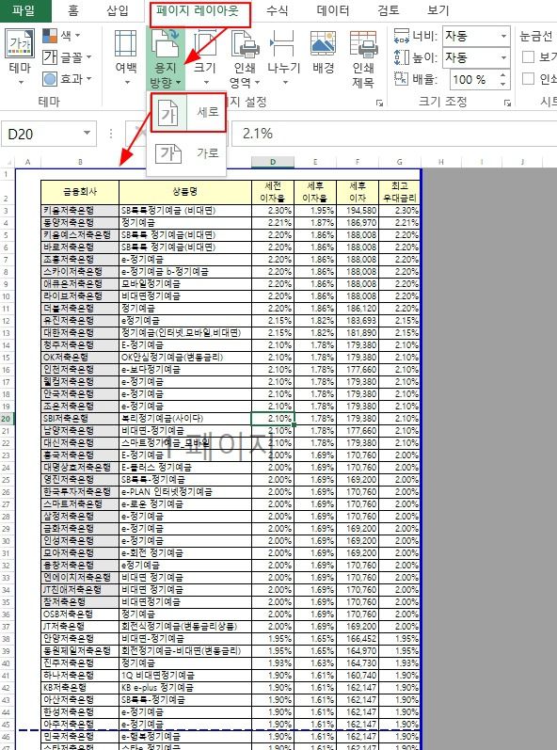Select column B header

pyautogui.click(x=80, y=162)
